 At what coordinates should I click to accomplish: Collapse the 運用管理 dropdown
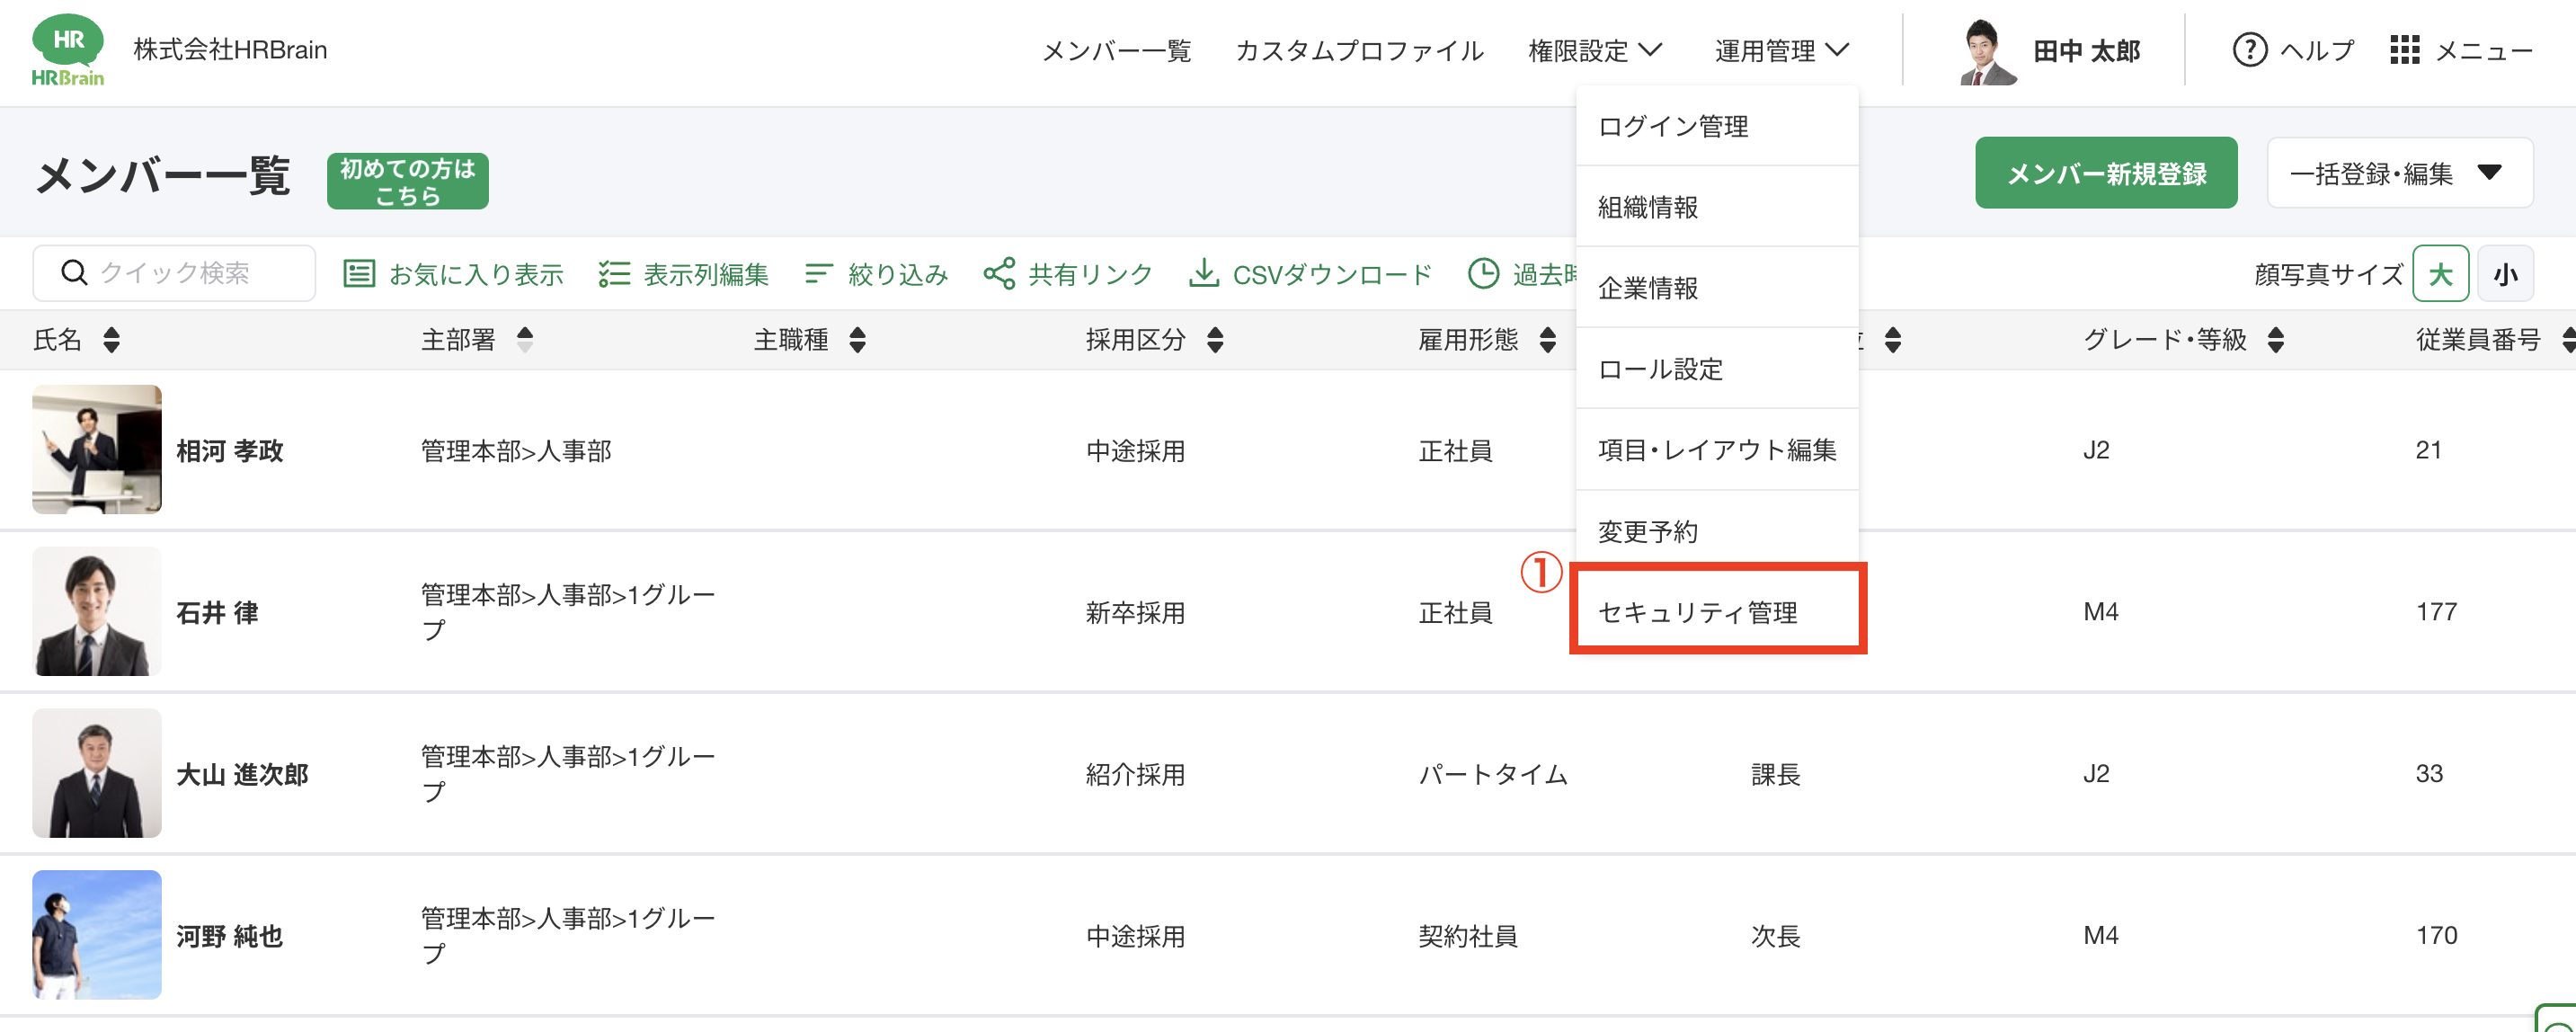point(1781,50)
